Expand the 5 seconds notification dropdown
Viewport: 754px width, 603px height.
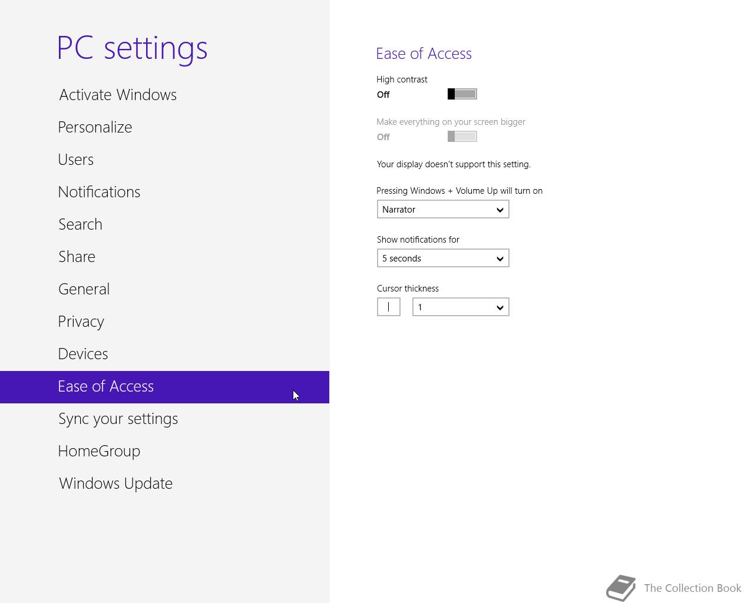[443, 259]
